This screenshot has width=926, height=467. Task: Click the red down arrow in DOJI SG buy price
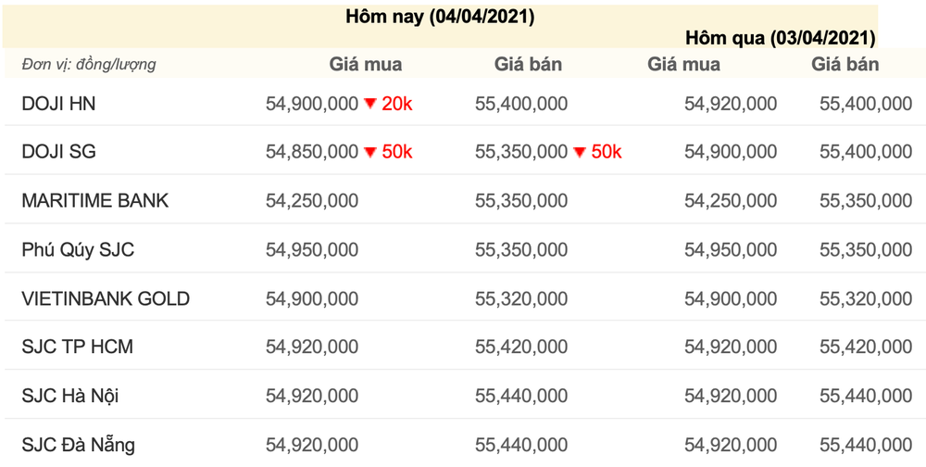(370, 153)
